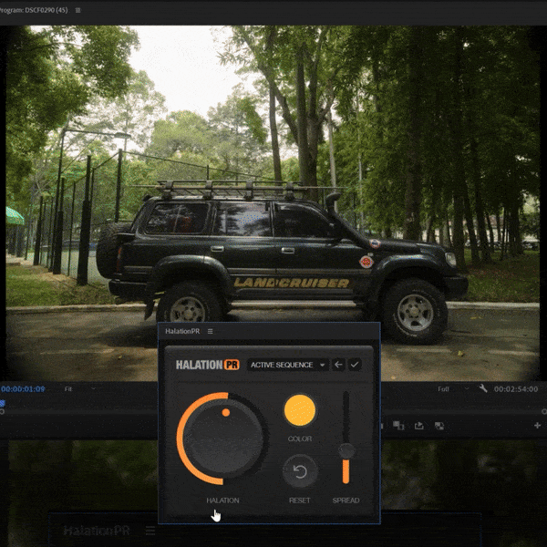This screenshot has width=547, height=547.
Task: Select the HalationPR panel tab title
Action: [182, 332]
